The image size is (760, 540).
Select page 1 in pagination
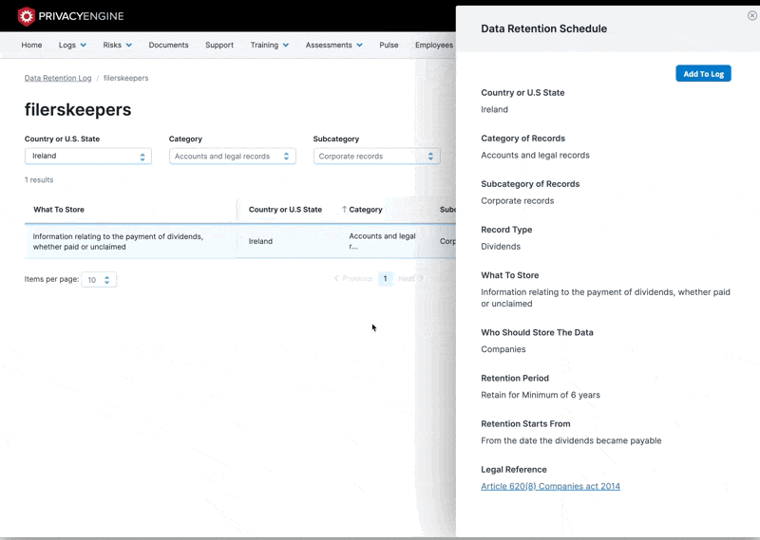point(386,278)
